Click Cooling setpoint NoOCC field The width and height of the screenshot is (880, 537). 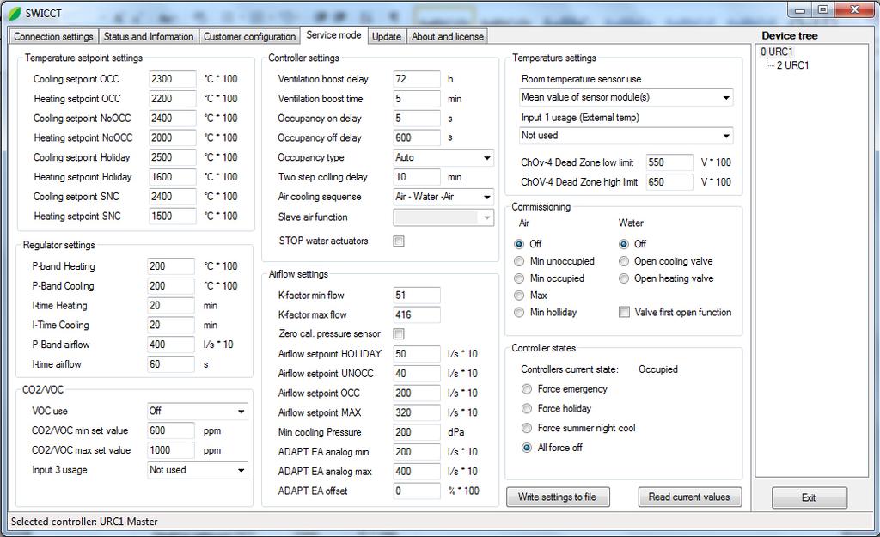coord(172,119)
